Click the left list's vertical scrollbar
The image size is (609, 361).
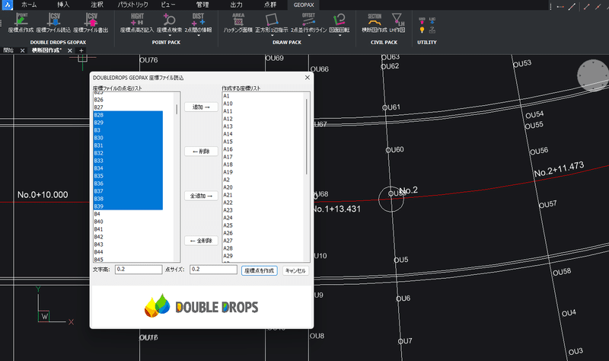click(x=177, y=177)
